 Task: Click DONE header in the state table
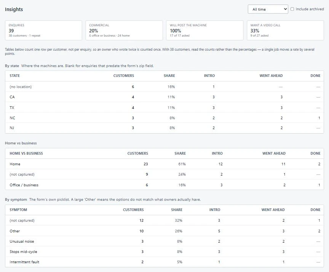(315, 76)
